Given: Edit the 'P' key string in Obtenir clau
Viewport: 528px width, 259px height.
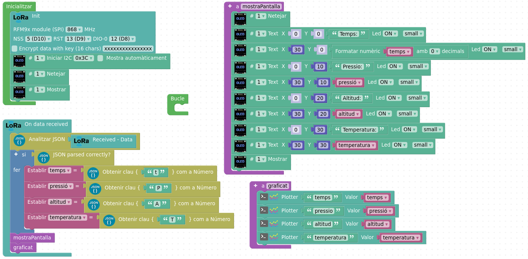Looking at the screenshot, I should point(158,188).
